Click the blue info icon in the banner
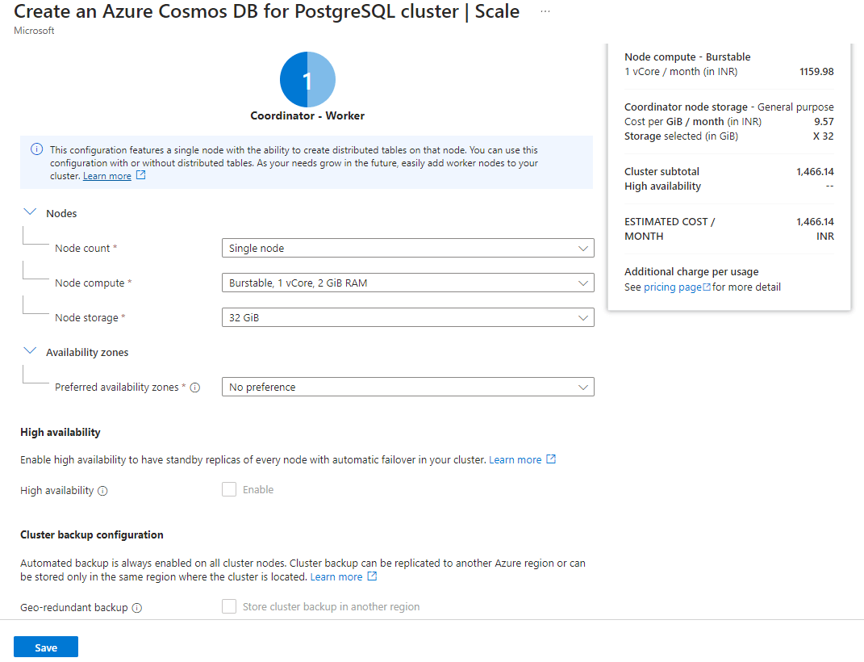Viewport: 864px width, 662px height. [36, 149]
